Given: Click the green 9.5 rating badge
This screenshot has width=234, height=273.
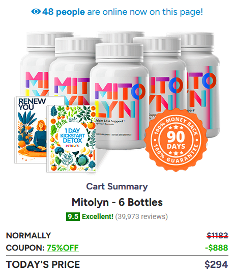Looking at the screenshot, I should pos(73,216).
